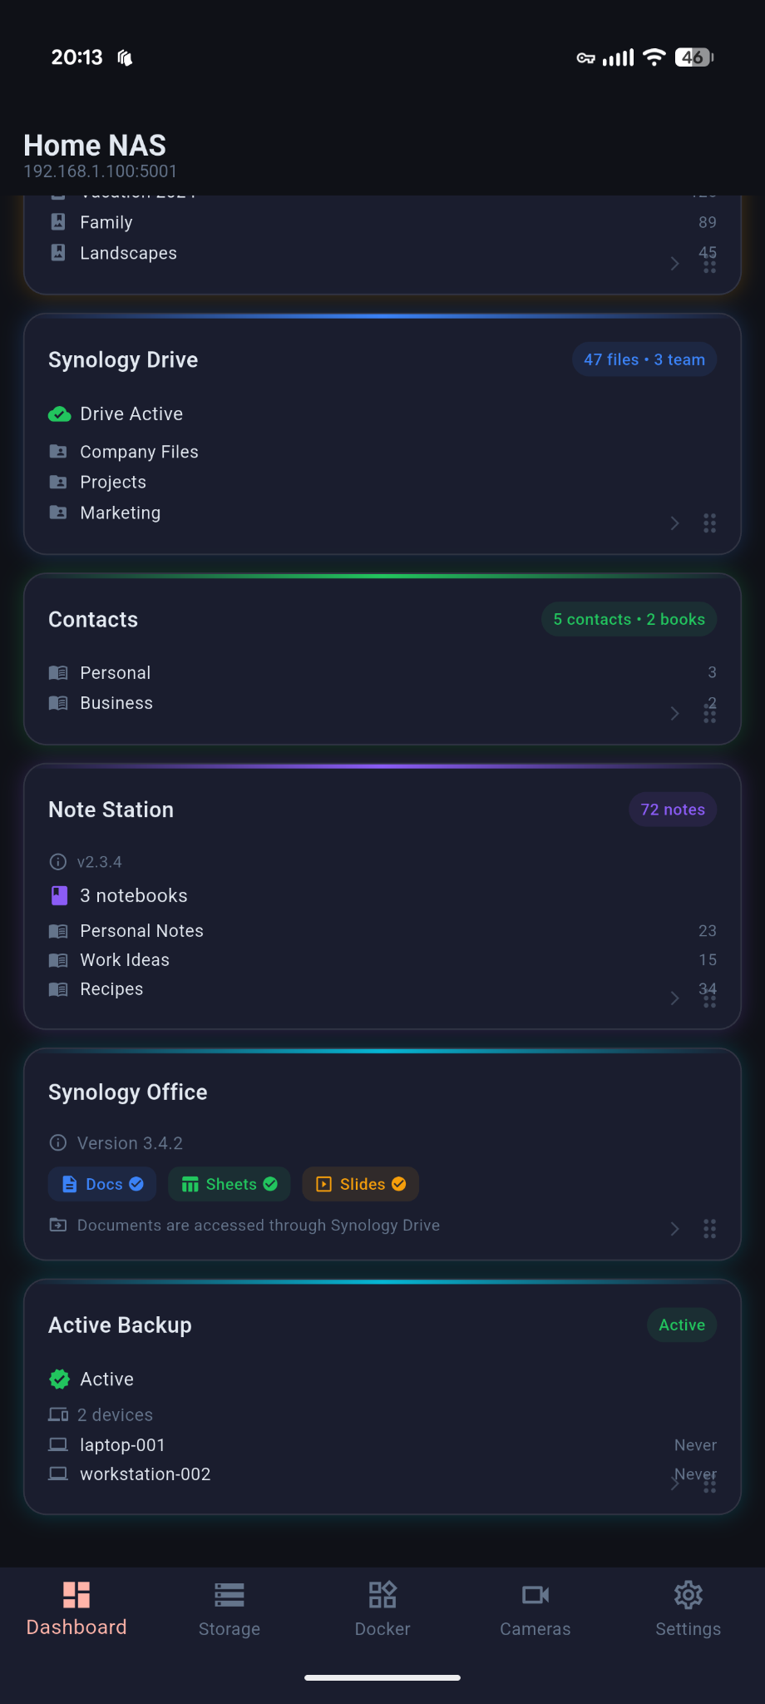The height and width of the screenshot is (1704, 765).
Task: Tap the 46 percent battery indicator
Action: tap(694, 57)
